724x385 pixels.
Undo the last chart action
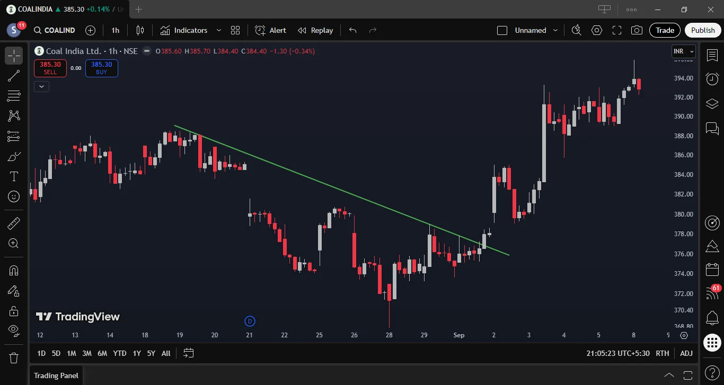coord(353,30)
